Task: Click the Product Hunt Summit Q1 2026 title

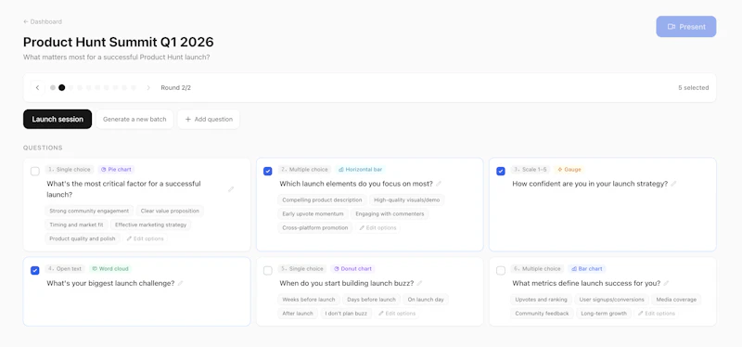Action: click(x=119, y=42)
